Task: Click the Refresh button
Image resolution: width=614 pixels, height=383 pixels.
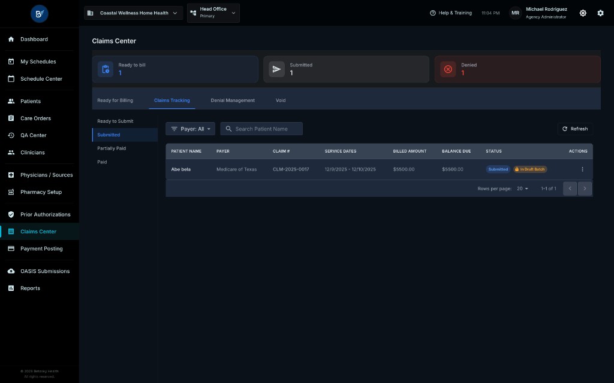Action: pyautogui.click(x=575, y=129)
